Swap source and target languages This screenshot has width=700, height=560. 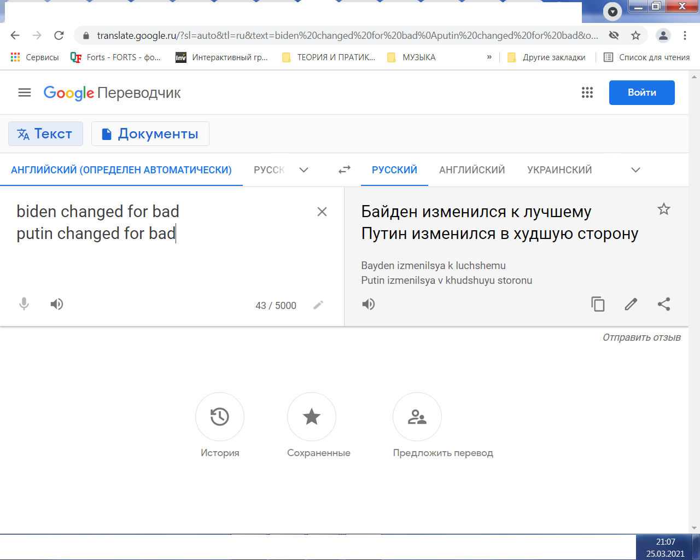[x=345, y=170]
